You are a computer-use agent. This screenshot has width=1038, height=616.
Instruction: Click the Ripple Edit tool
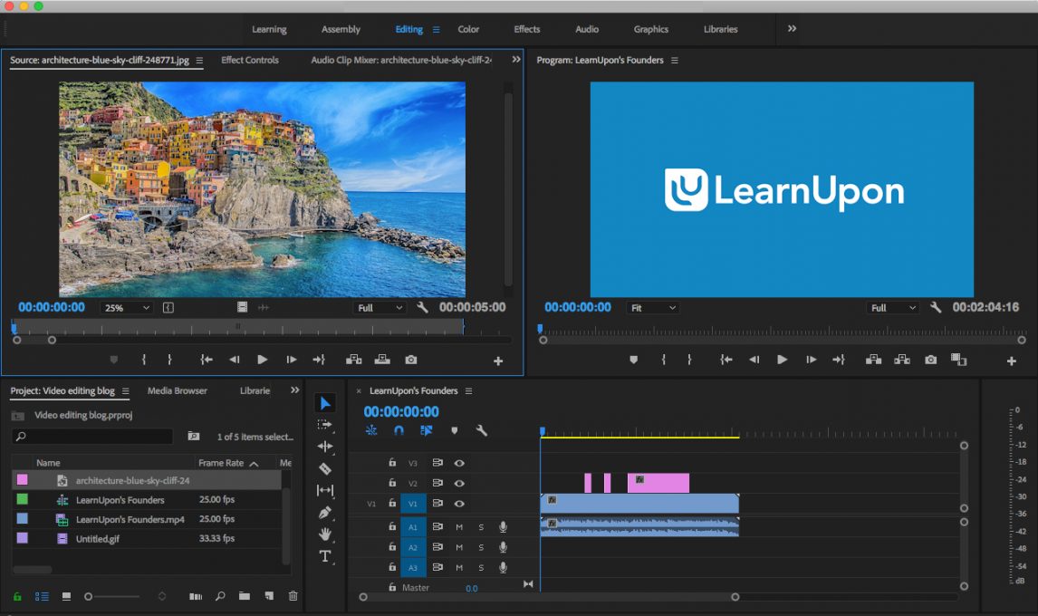(x=325, y=447)
